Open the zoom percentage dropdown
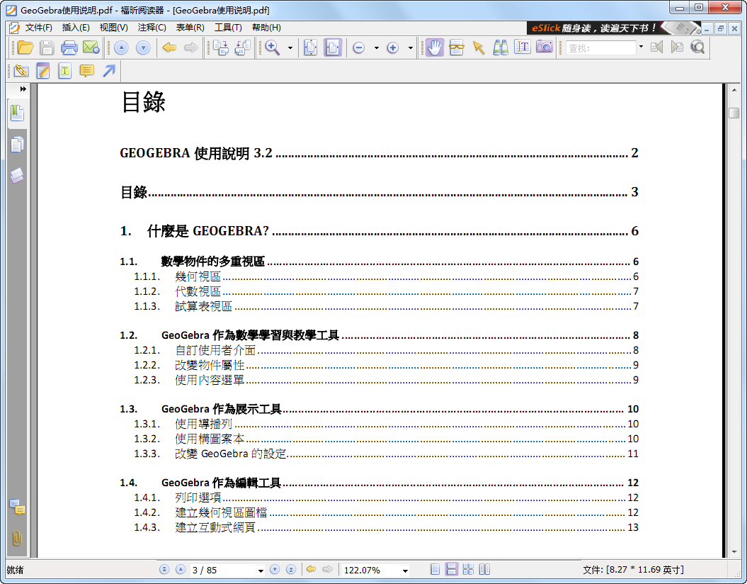Image resolution: width=747 pixels, height=584 pixels. click(405, 571)
